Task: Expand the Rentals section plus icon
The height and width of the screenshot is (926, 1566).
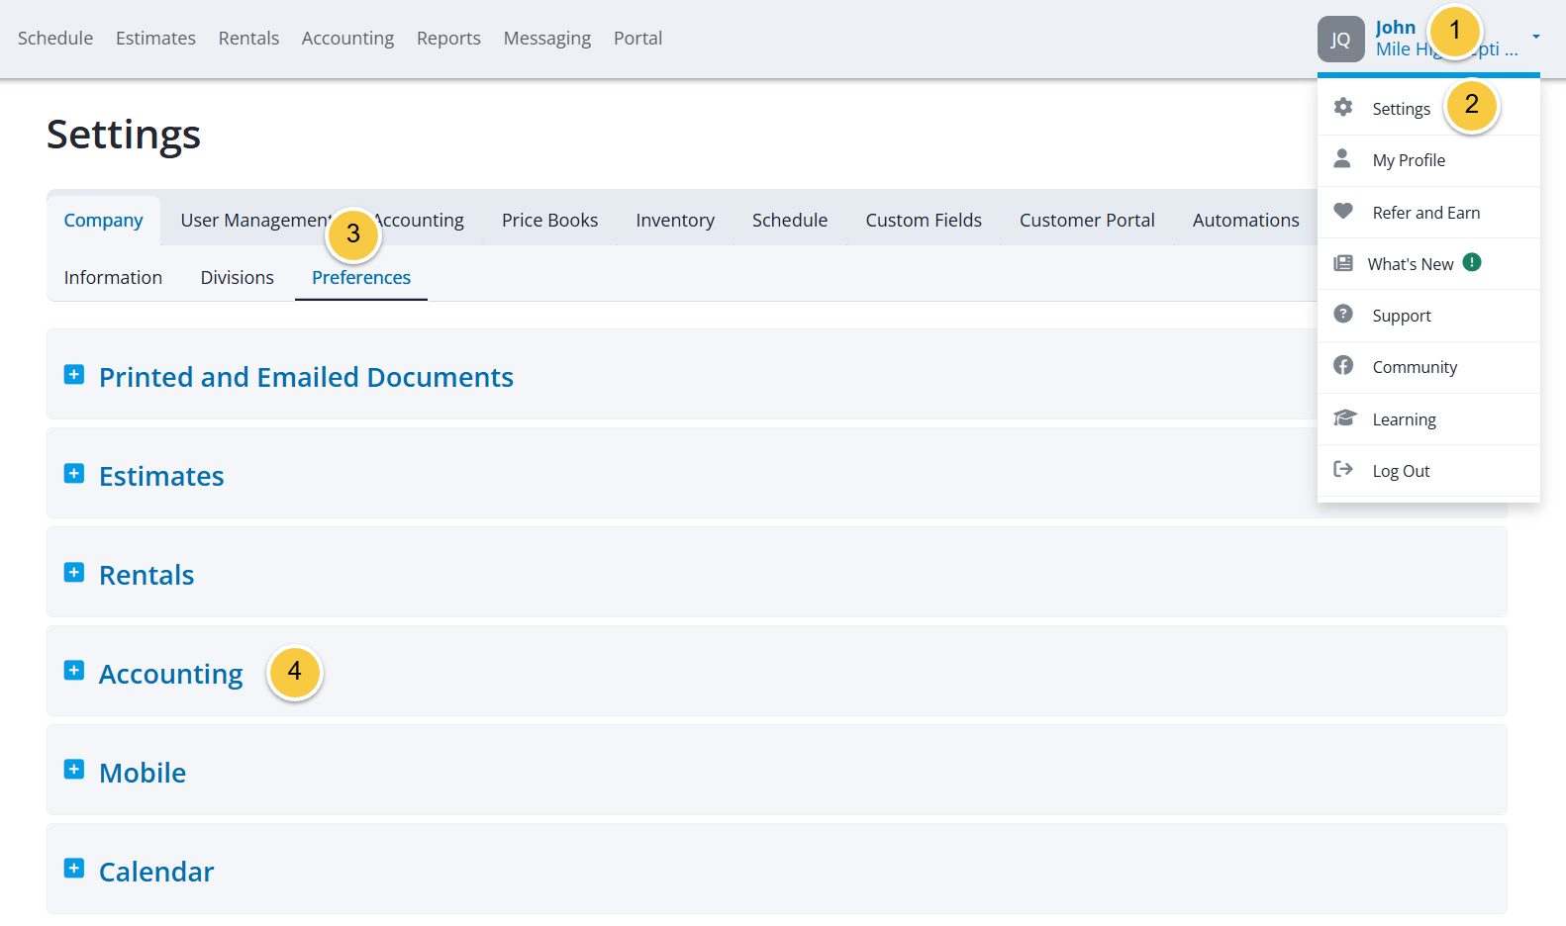Action: (74, 572)
